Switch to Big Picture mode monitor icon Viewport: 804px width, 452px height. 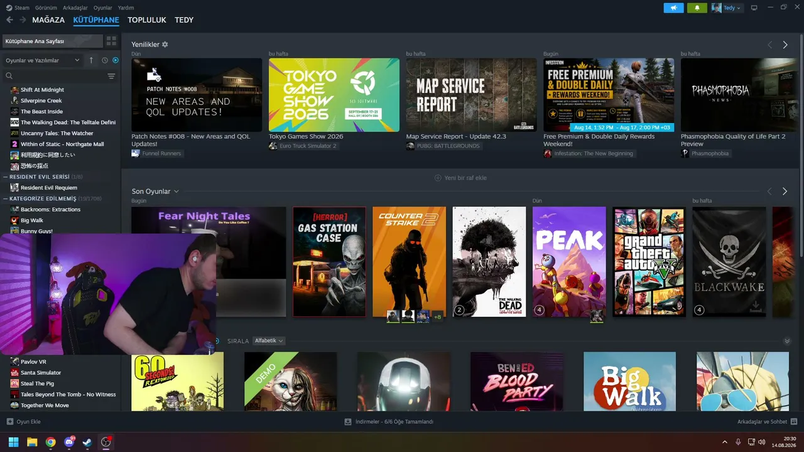click(754, 8)
